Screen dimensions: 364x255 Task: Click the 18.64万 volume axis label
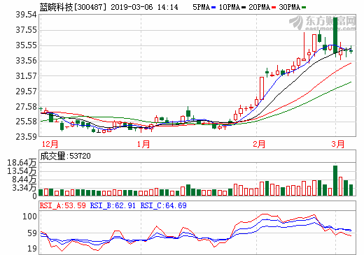click(22, 163)
